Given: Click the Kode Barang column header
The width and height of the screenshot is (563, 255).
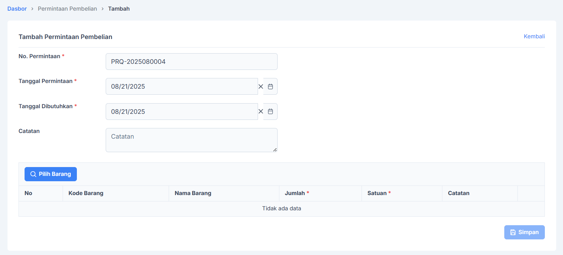Looking at the screenshot, I should click(x=86, y=193).
